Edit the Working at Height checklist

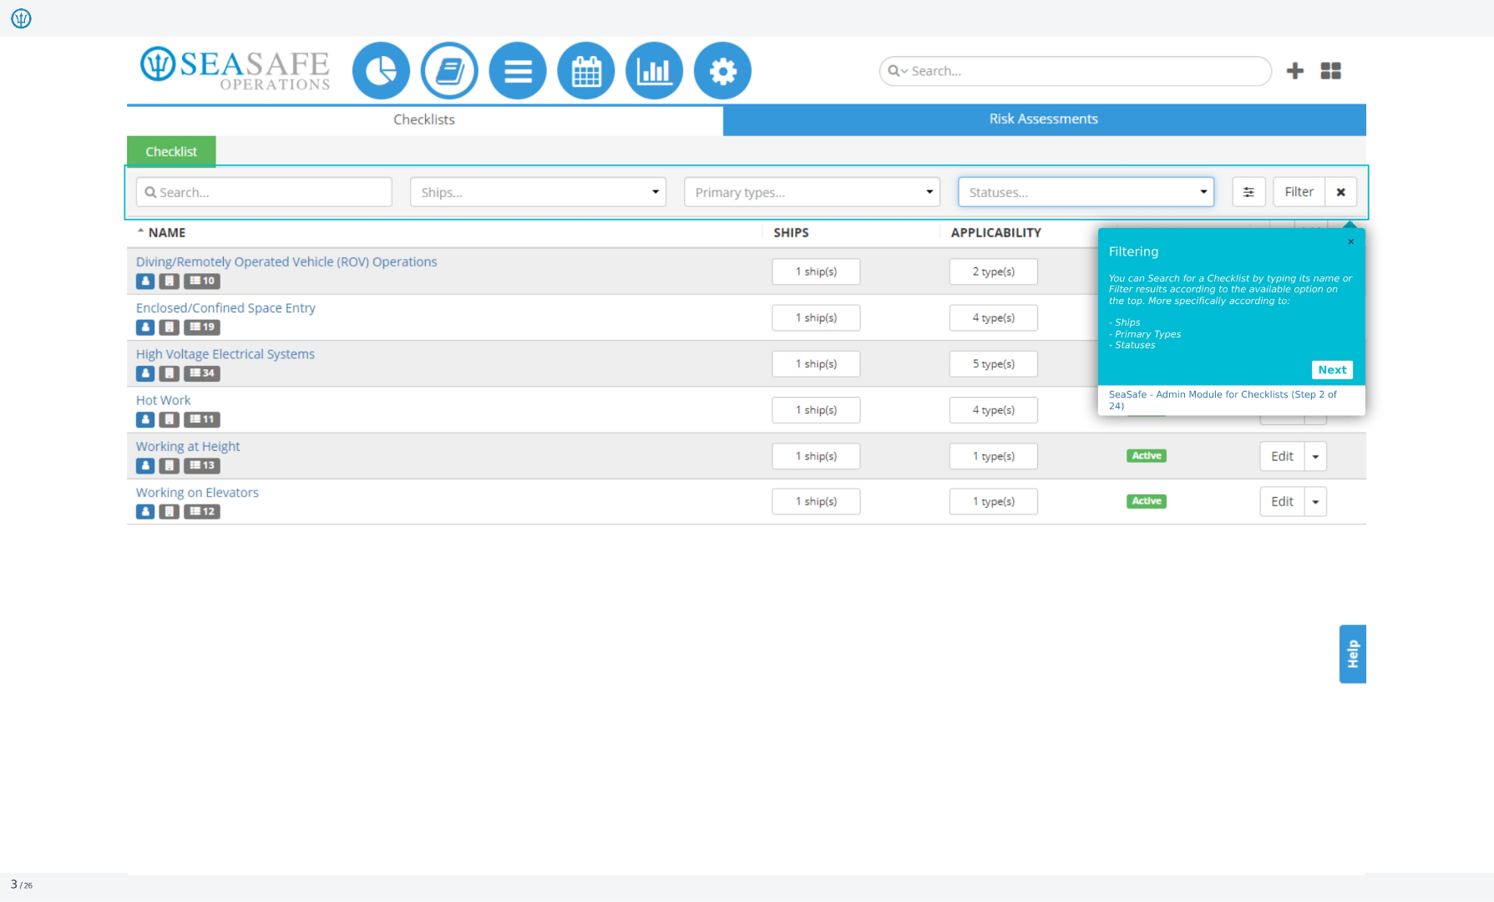pos(1282,457)
